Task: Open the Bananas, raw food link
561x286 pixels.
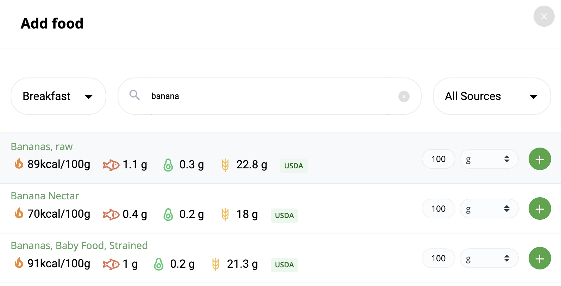Action: pyautogui.click(x=42, y=147)
